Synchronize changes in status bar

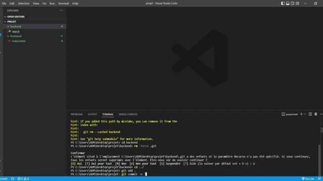tap(13, 179)
